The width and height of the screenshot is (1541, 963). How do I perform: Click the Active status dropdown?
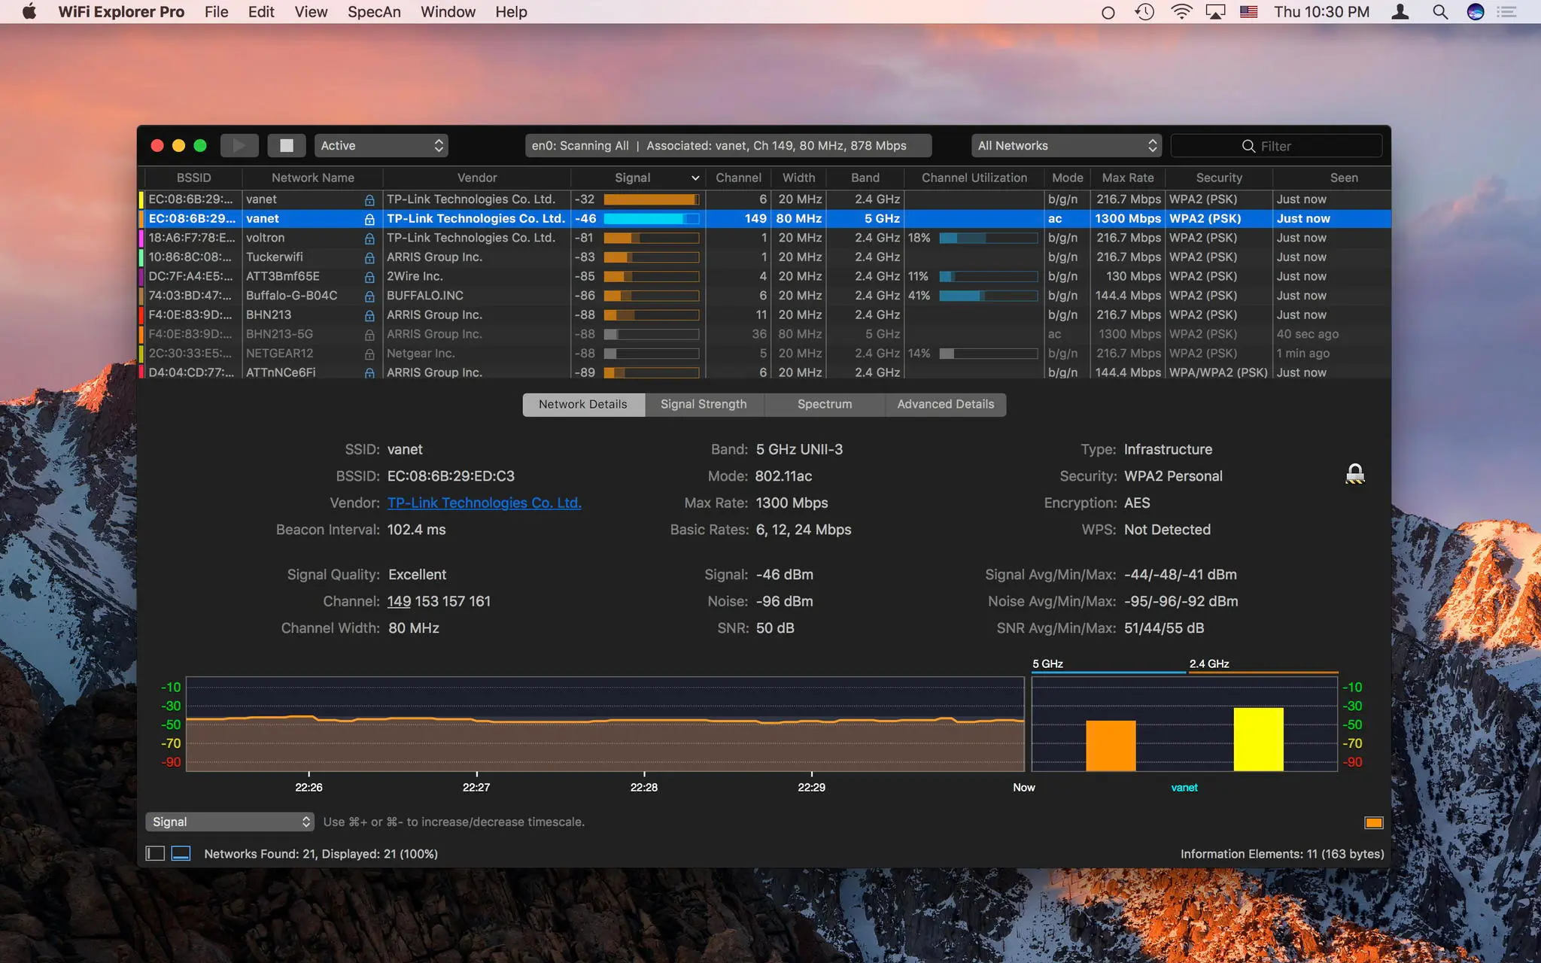(x=381, y=145)
